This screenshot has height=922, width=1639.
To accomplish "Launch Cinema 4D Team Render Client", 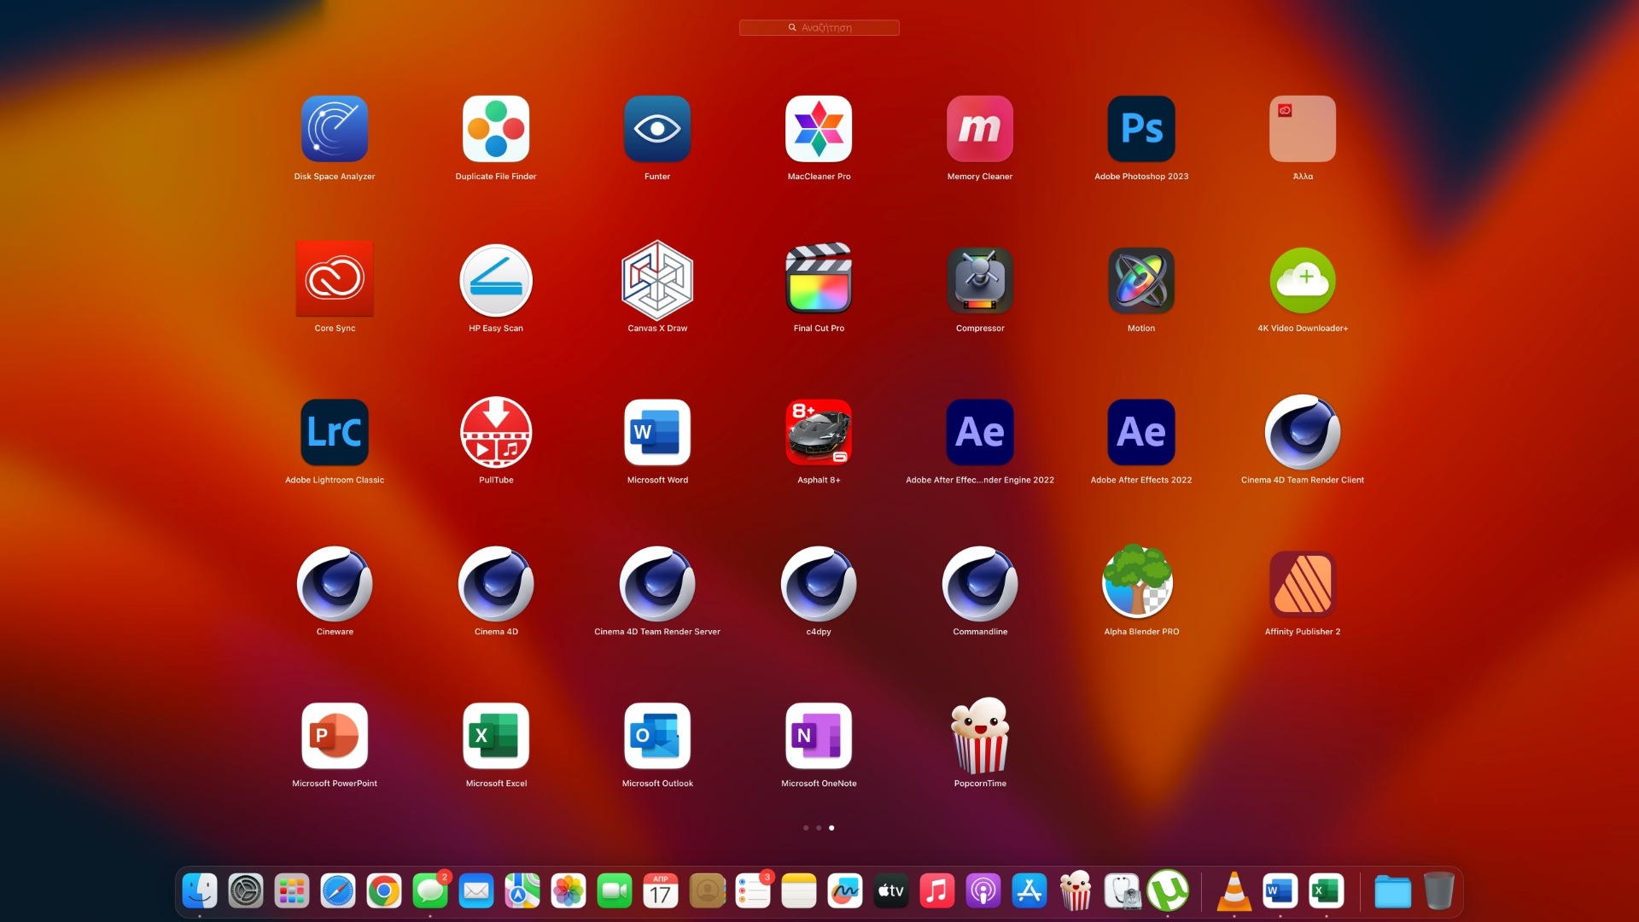I will tap(1303, 432).
